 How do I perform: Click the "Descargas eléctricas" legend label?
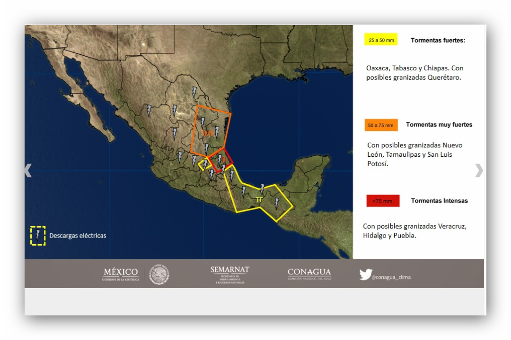tap(78, 236)
